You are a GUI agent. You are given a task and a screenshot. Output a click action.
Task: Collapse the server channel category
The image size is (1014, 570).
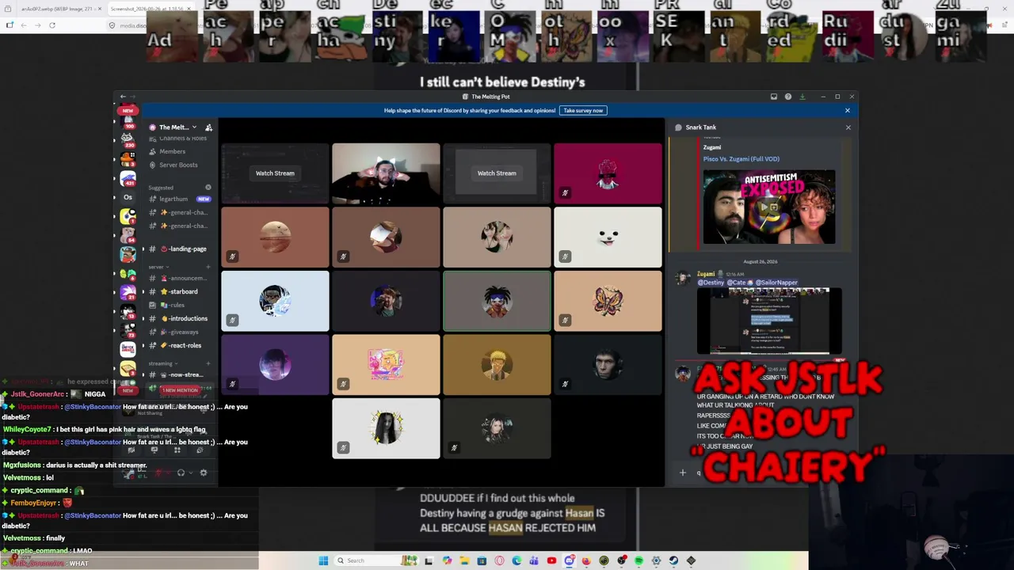158,267
